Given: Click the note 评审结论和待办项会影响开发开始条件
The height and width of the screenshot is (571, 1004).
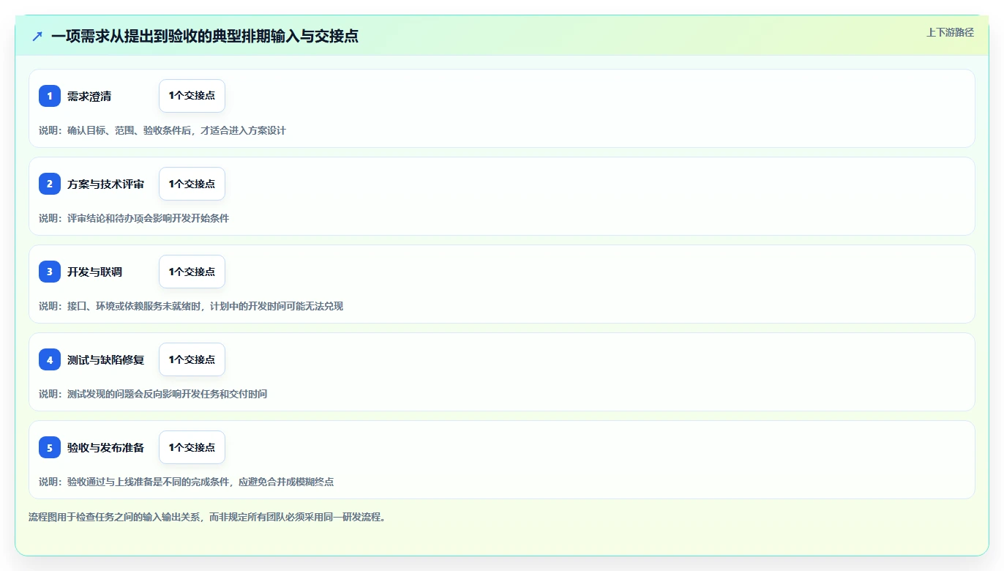Looking at the screenshot, I should coord(134,218).
